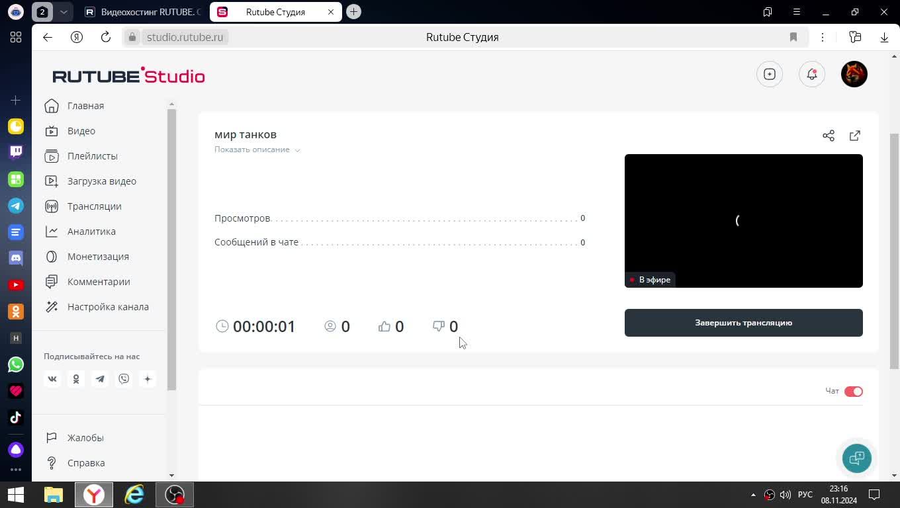Viewport: 900px width, 508px height.
Task: Open the browser three-dot menu
Action: tap(823, 37)
